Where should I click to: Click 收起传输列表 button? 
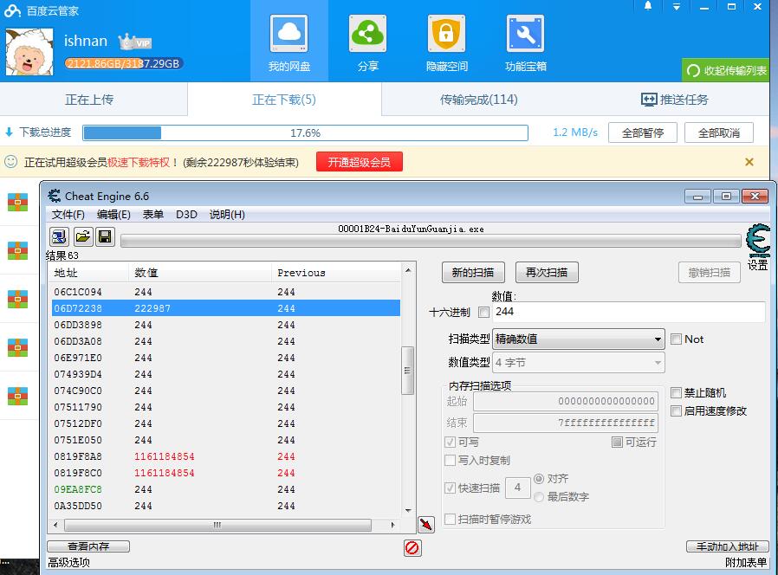727,70
